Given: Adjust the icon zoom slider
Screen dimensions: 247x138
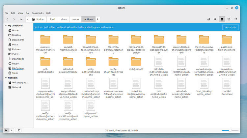Looking at the screenshot, I should [230, 130].
